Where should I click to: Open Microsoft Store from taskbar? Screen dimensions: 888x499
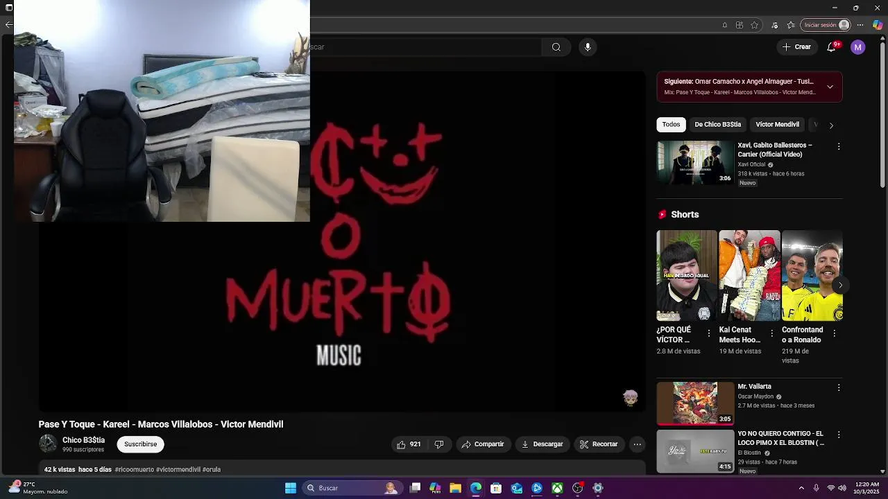click(496, 488)
